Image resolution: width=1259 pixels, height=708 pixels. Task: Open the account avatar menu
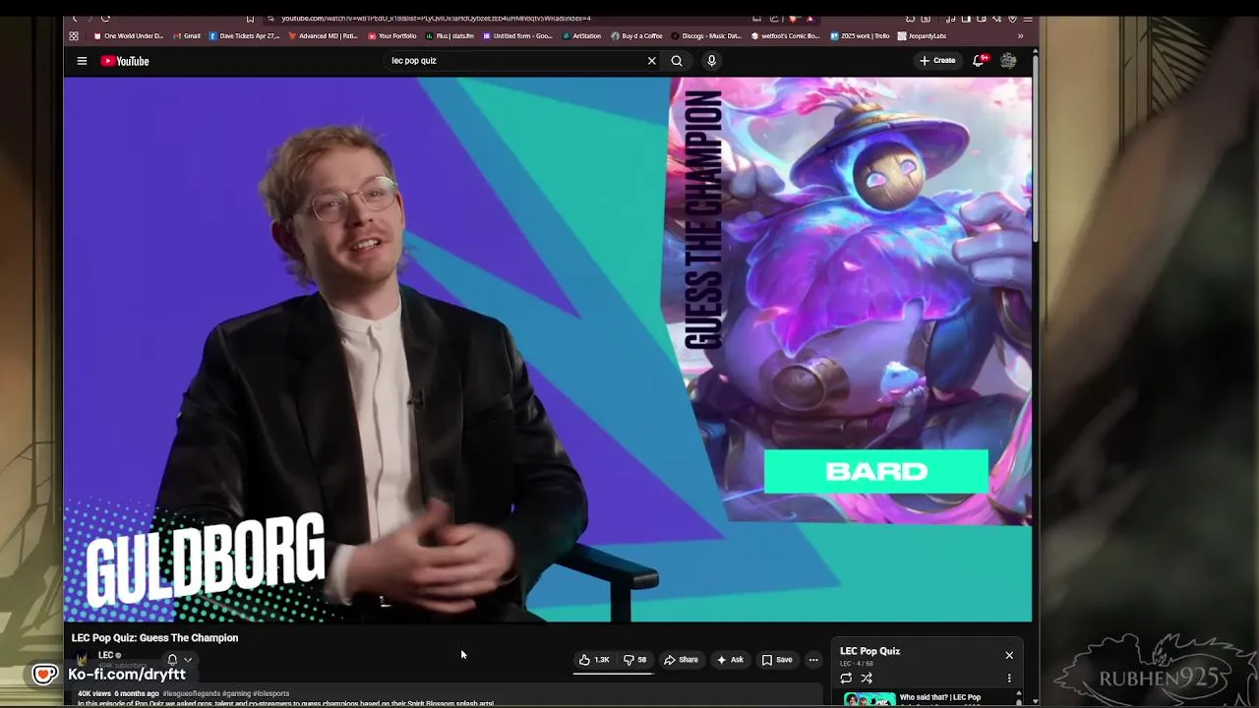(1008, 61)
